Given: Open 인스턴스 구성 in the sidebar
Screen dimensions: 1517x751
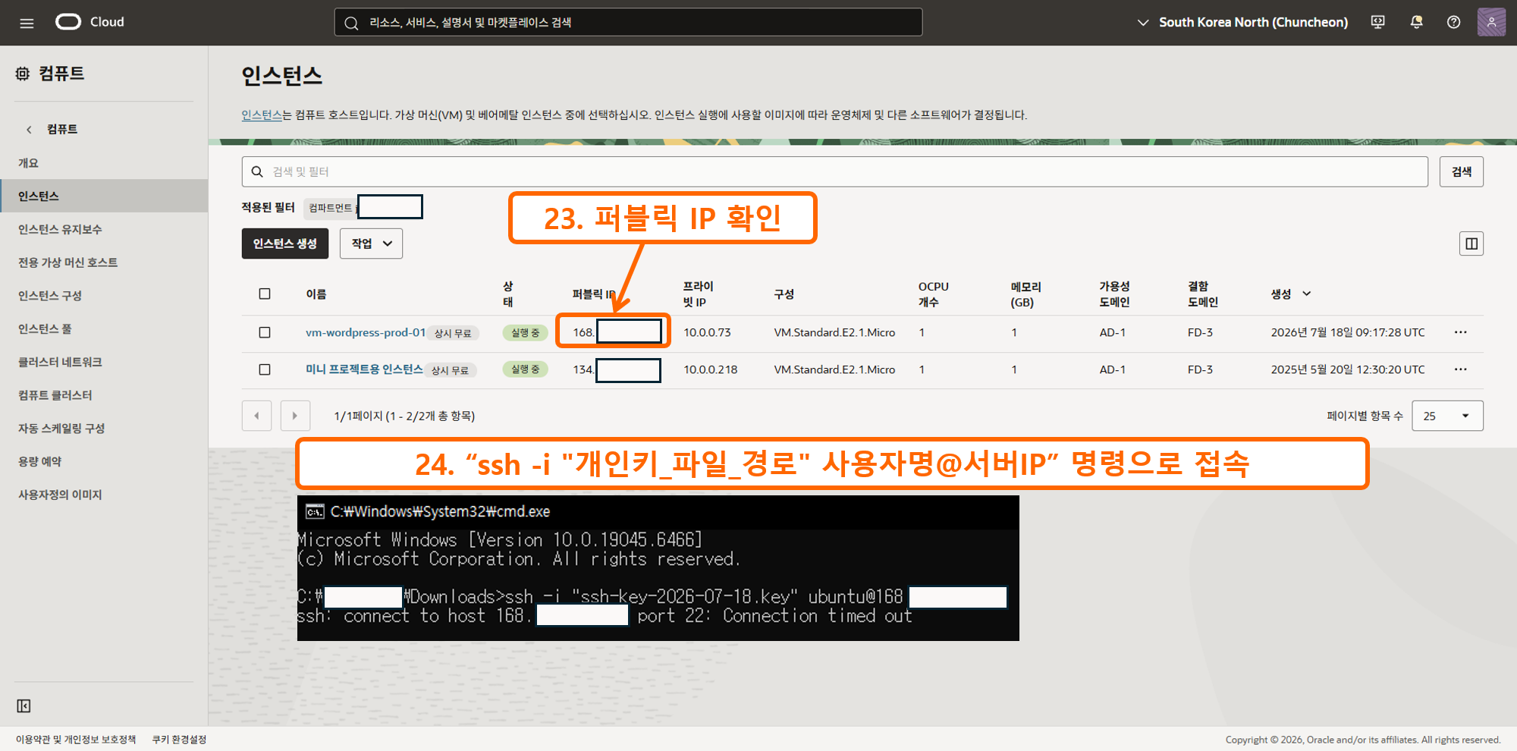Looking at the screenshot, I should 50,296.
